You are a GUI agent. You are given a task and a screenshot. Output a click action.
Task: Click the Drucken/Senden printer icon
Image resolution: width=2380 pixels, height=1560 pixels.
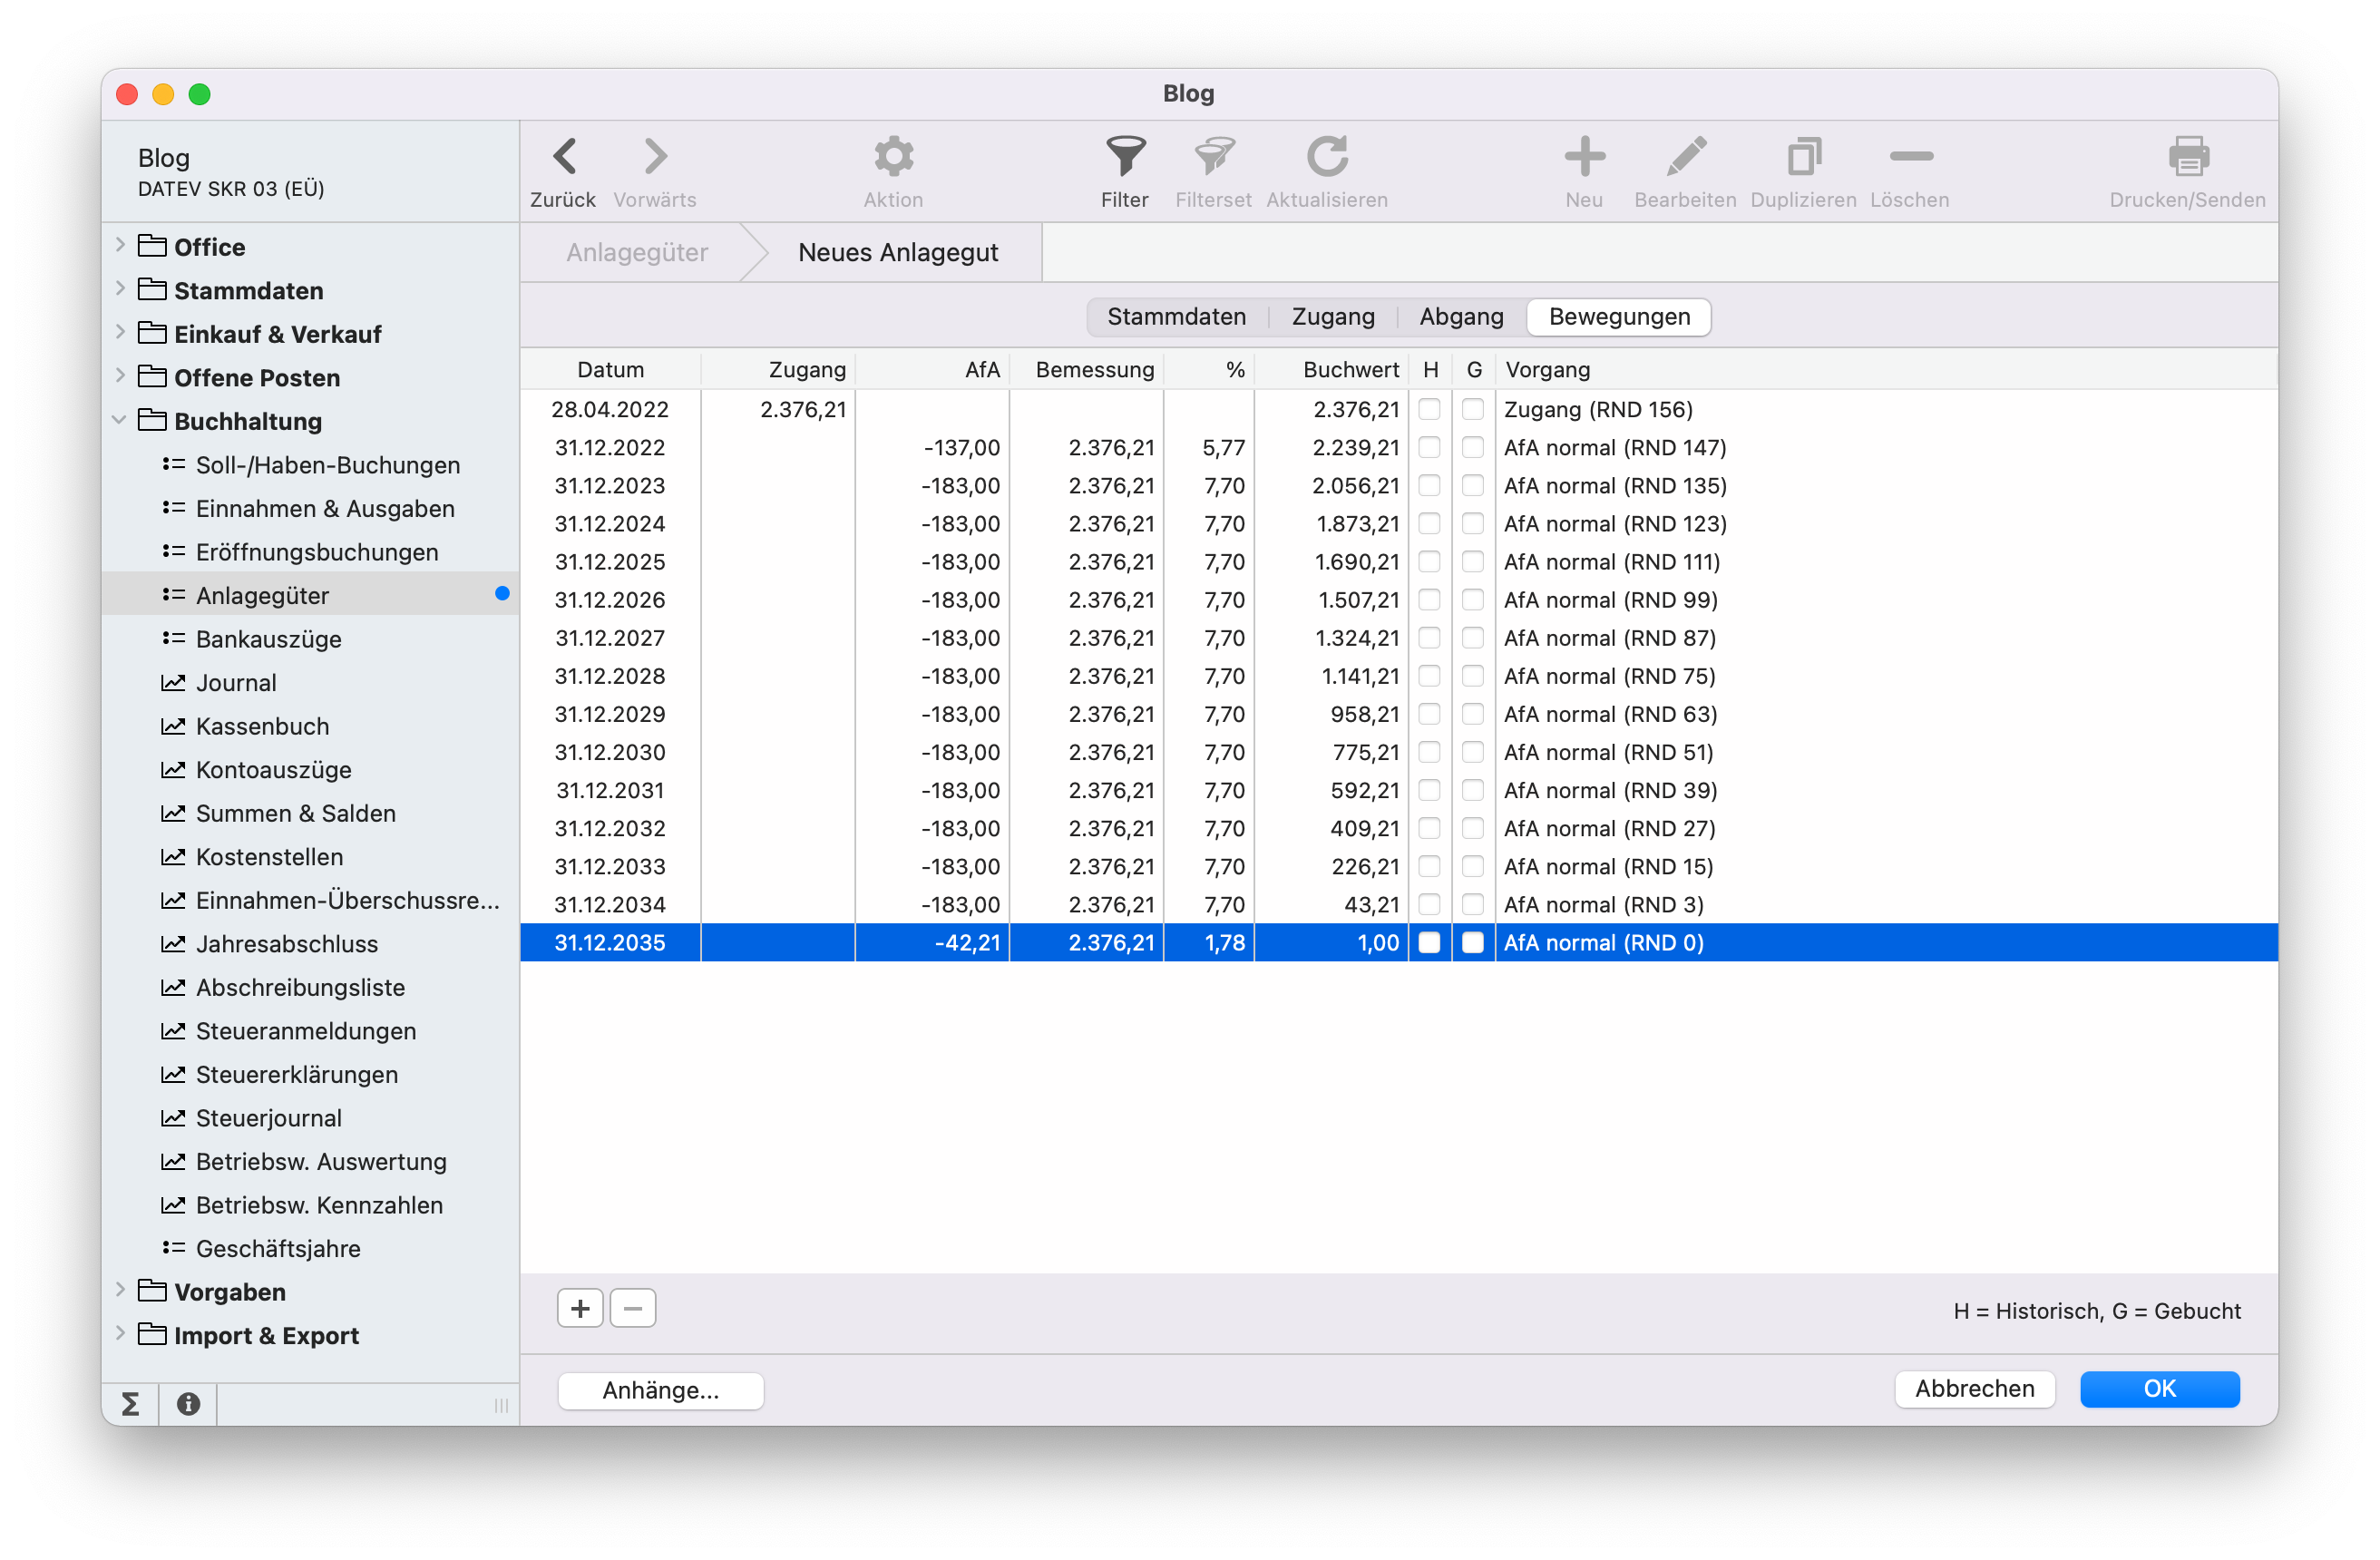[x=2187, y=157]
